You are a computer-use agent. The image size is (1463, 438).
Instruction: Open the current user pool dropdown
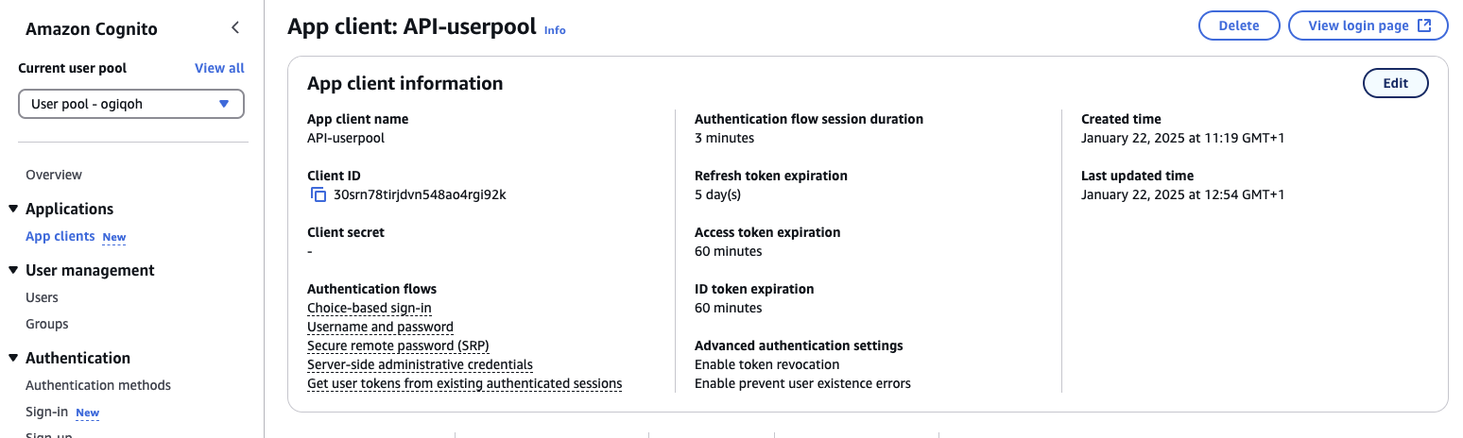coord(131,104)
